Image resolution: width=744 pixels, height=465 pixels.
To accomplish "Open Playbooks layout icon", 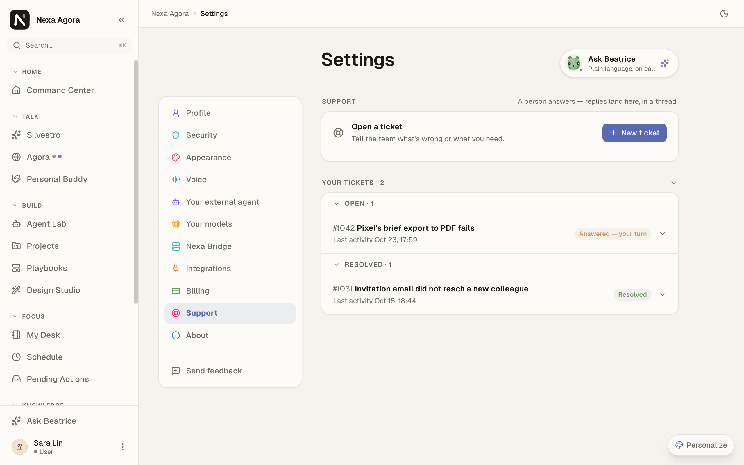I will click(x=16, y=268).
